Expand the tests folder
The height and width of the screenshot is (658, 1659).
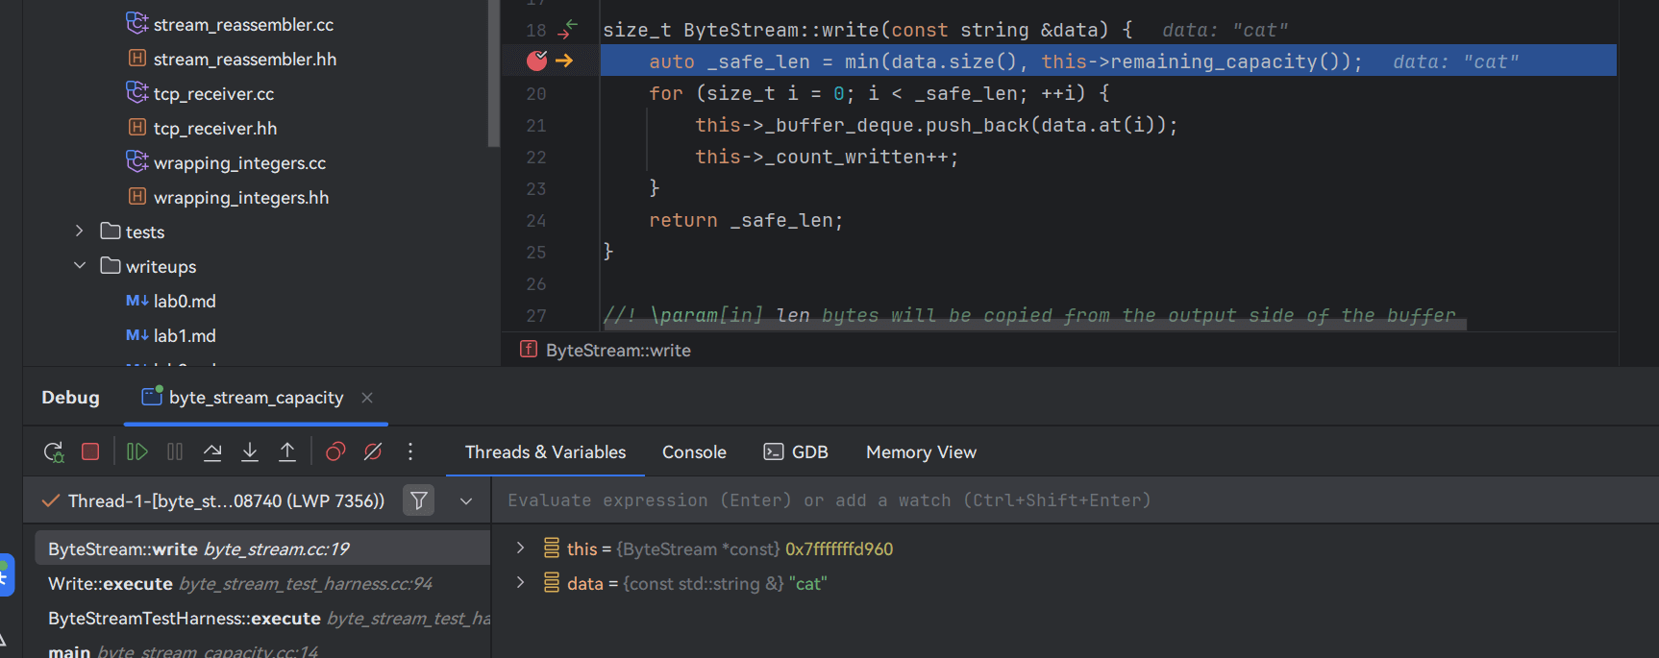80,232
